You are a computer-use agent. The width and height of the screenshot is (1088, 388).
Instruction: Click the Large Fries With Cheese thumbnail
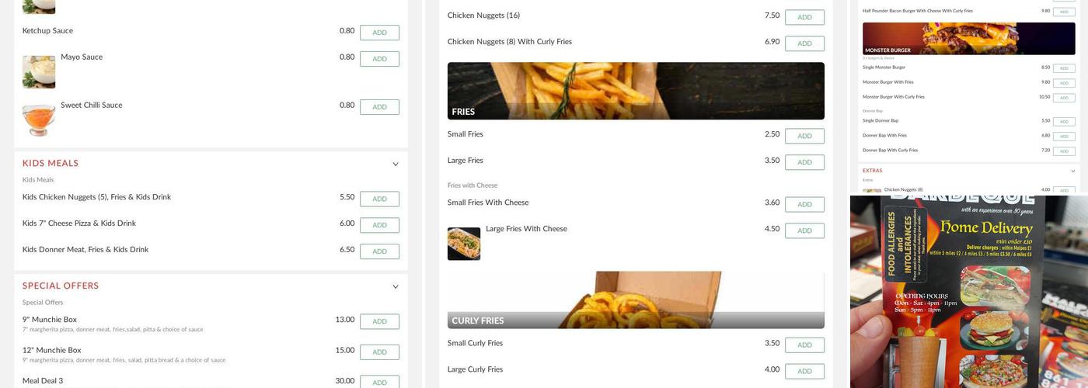pyautogui.click(x=464, y=244)
